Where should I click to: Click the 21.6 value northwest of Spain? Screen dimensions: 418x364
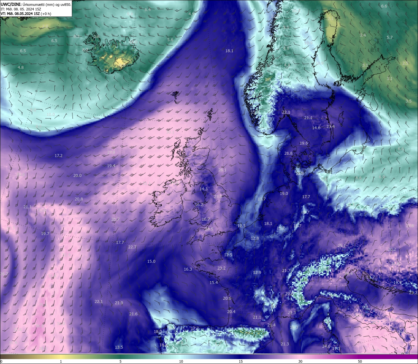[x=133, y=314]
